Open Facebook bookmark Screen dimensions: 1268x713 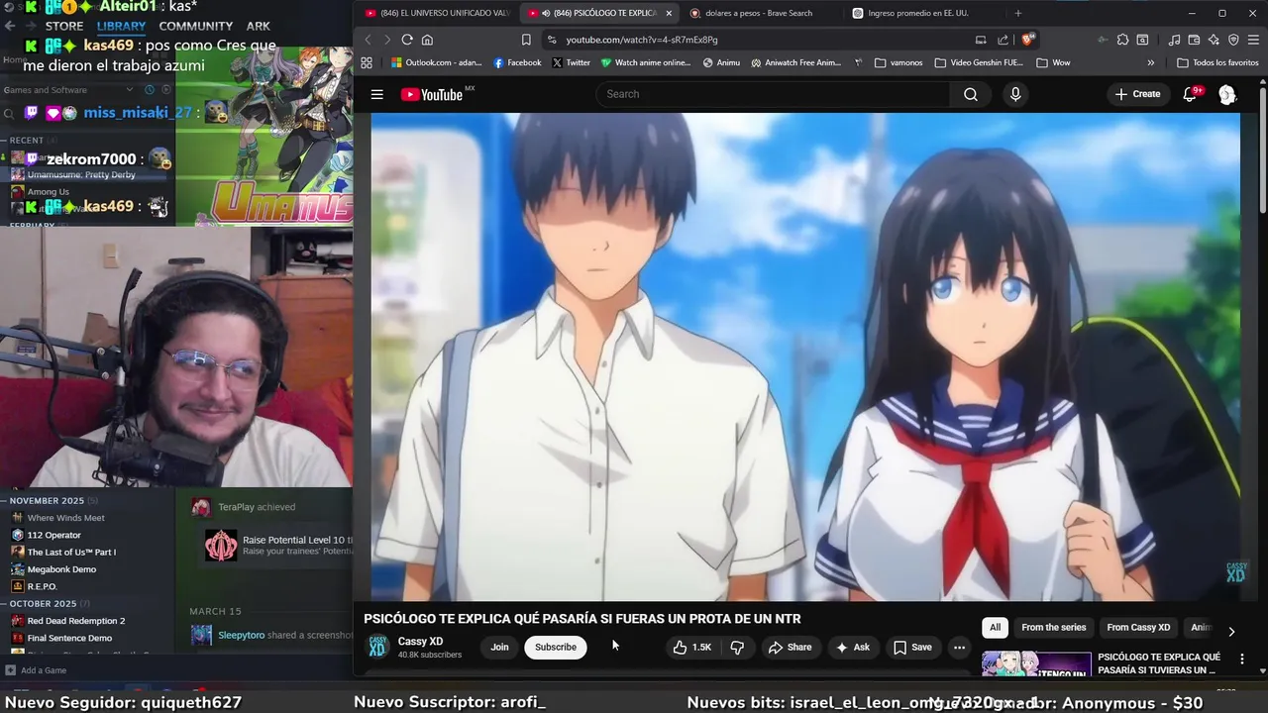click(x=516, y=62)
